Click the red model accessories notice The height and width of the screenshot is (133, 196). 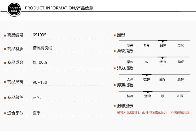(x=155, y=112)
